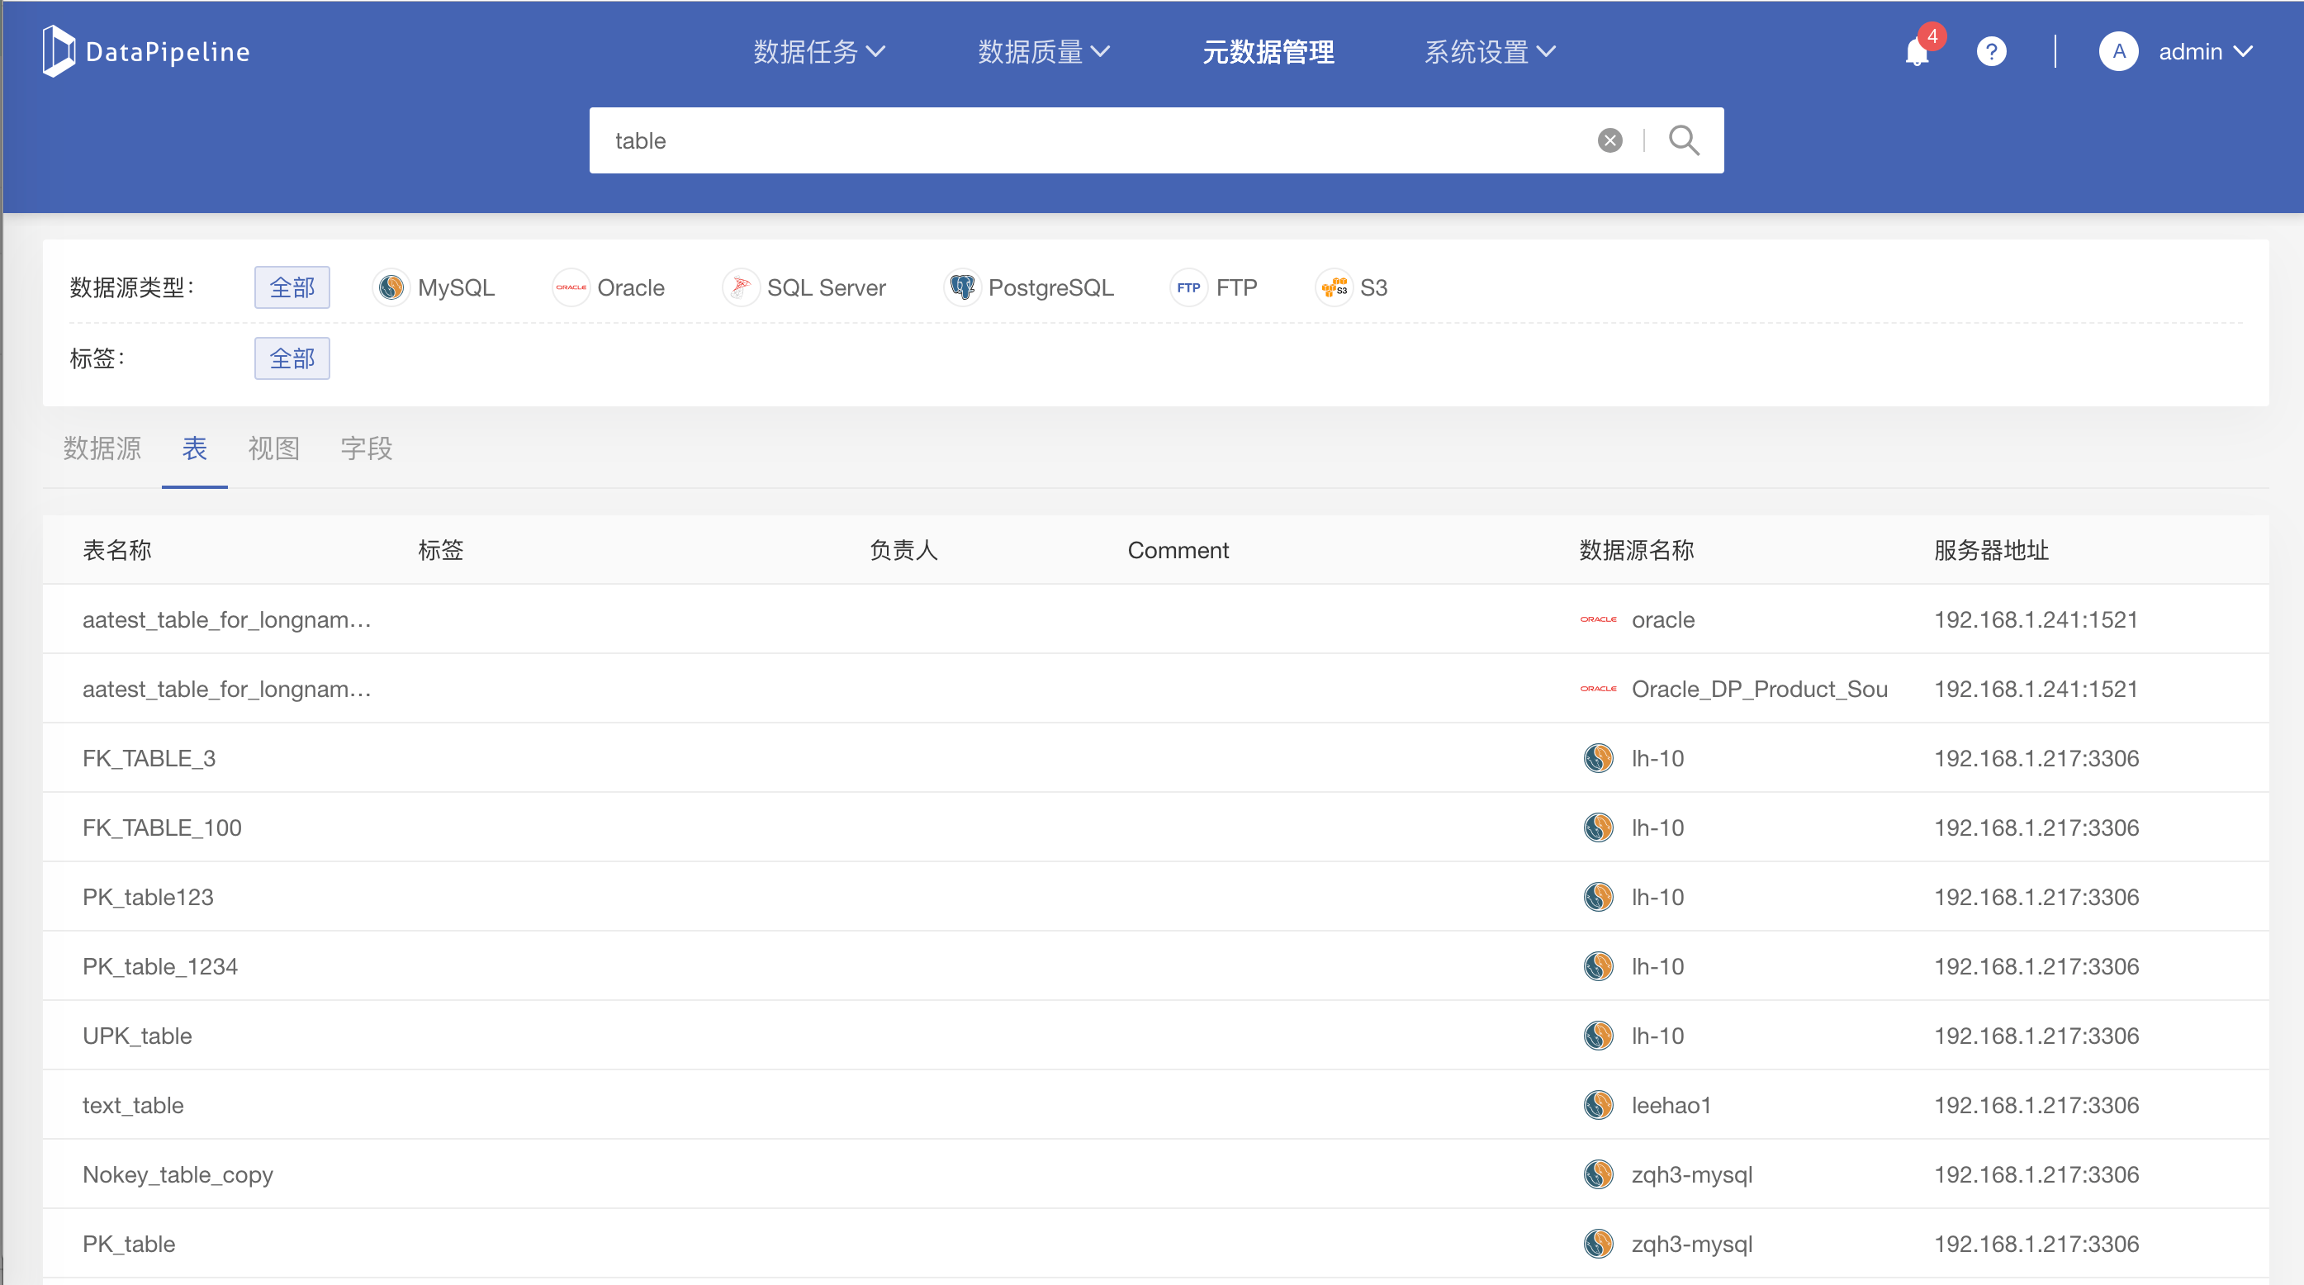Filter by S3 source type
This screenshot has width=2304, height=1285.
(x=1352, y=288)
